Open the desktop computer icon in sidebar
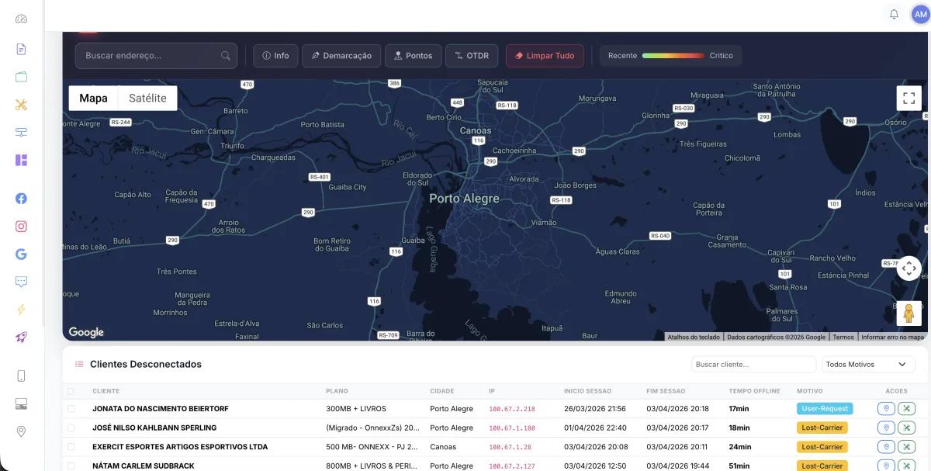Viewport: 931px width, 471px height. (x=21, y=403)
